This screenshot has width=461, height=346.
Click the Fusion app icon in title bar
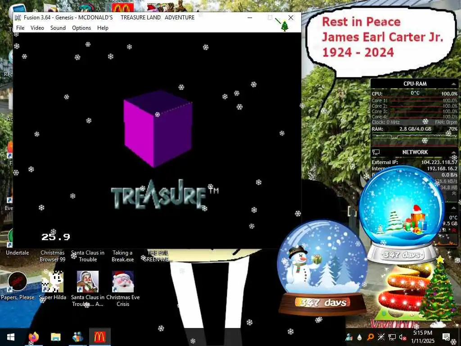click(18, 18)
